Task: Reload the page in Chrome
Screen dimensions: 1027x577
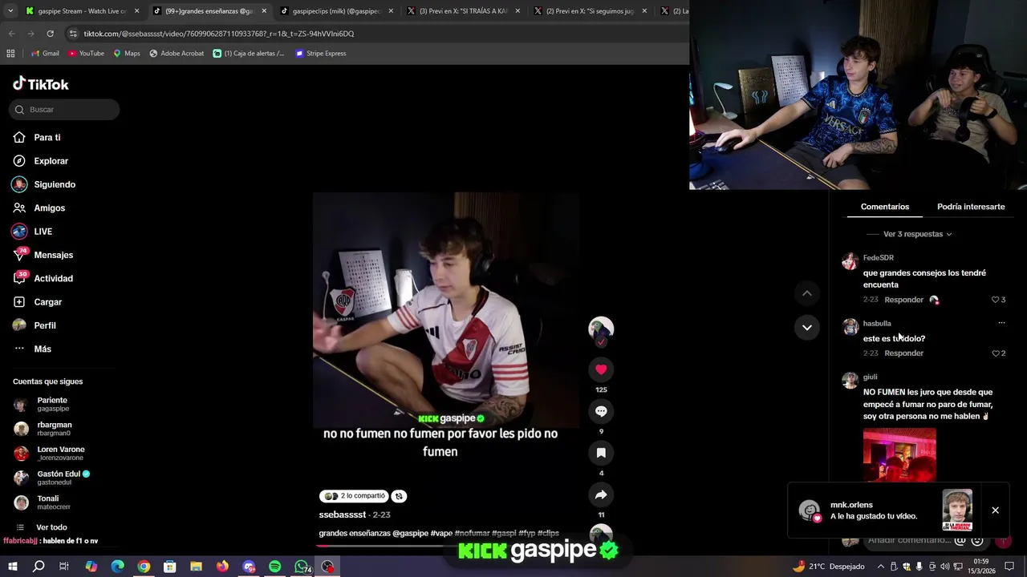Action: pos(50,34)
